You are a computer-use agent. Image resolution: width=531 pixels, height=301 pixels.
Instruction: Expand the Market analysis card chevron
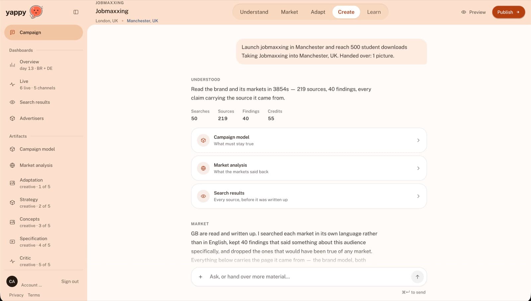coord(418,168)
